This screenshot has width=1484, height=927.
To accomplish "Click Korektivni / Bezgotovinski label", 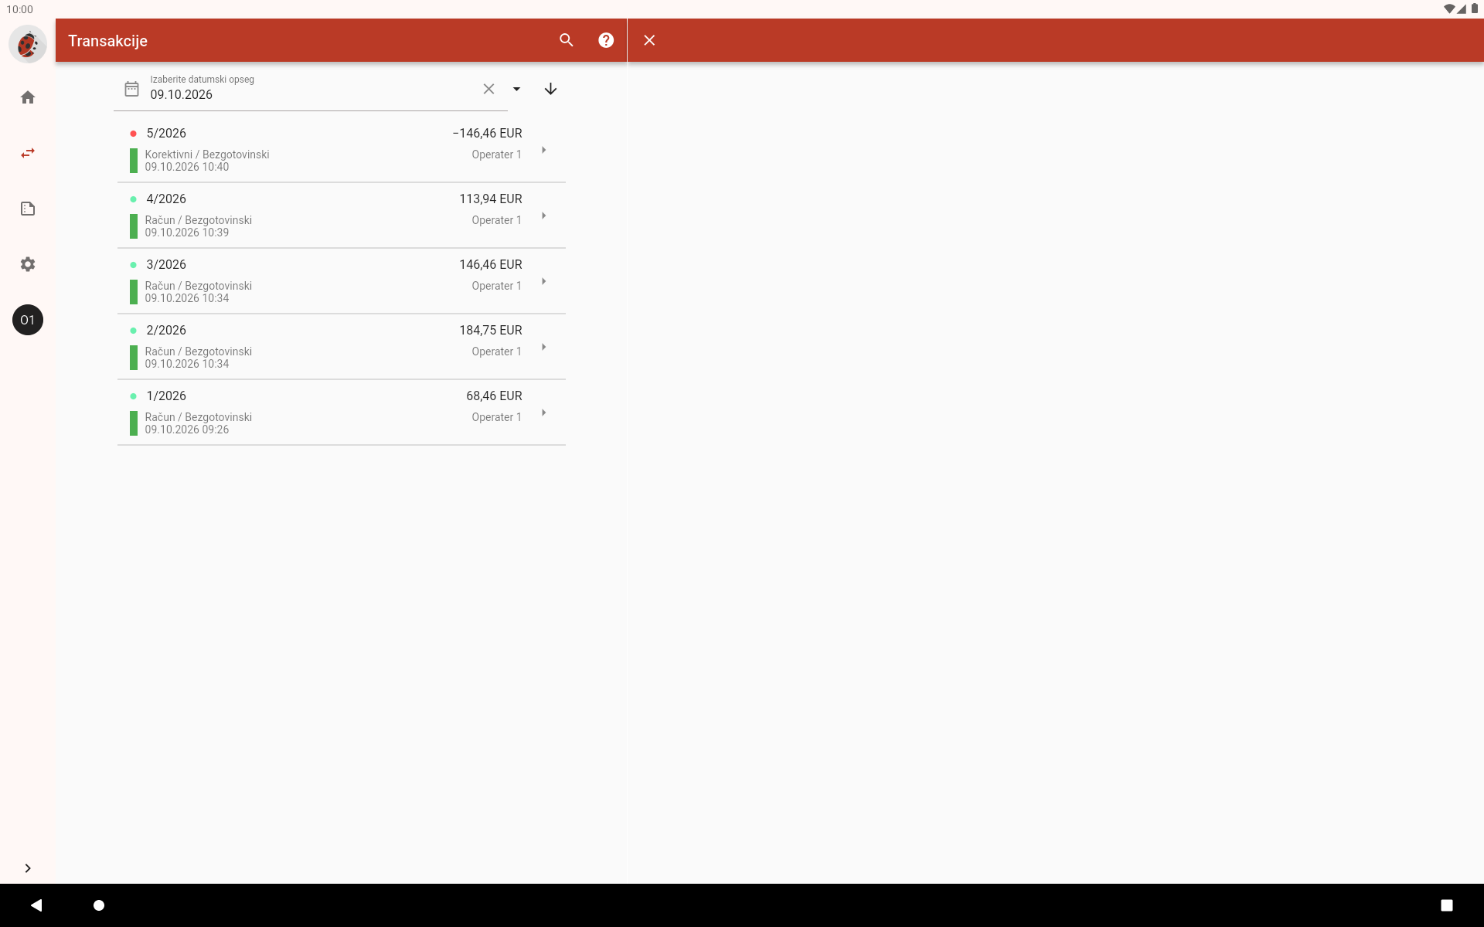I will tap(207, 154).
